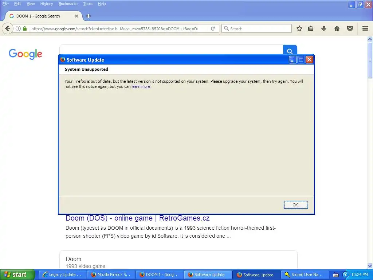Open the View menu
The height and width of the screenshot is (280, 373).
[x=31, y=4]
